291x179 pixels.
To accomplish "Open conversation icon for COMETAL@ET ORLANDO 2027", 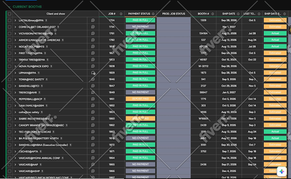I will [93, 27].
